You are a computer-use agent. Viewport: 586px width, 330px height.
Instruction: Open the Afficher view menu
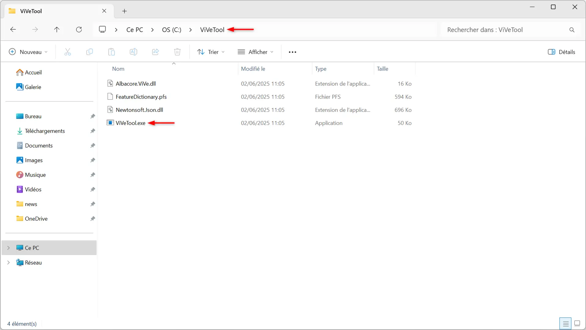255,52
